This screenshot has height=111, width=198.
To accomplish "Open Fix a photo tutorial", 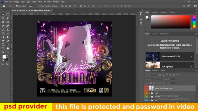I will 170,65.
